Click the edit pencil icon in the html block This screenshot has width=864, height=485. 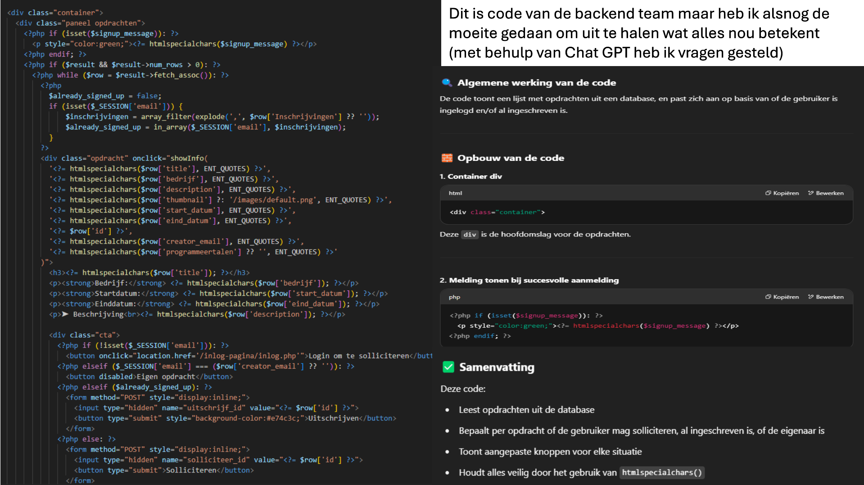(x=811, y=193)
